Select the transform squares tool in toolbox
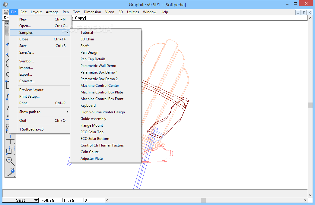The image size is (315, 205). (x=10, y=150)
